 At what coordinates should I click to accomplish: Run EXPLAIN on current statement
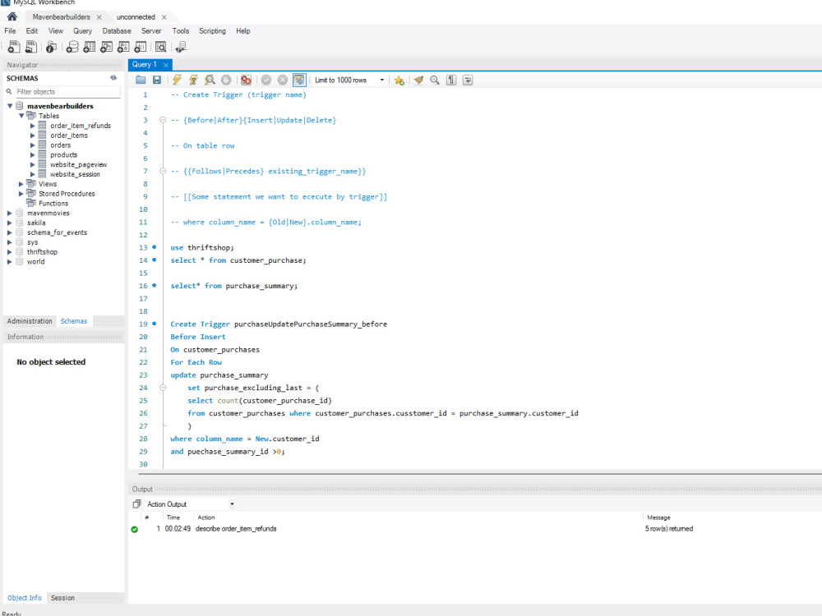coord(210,80)
